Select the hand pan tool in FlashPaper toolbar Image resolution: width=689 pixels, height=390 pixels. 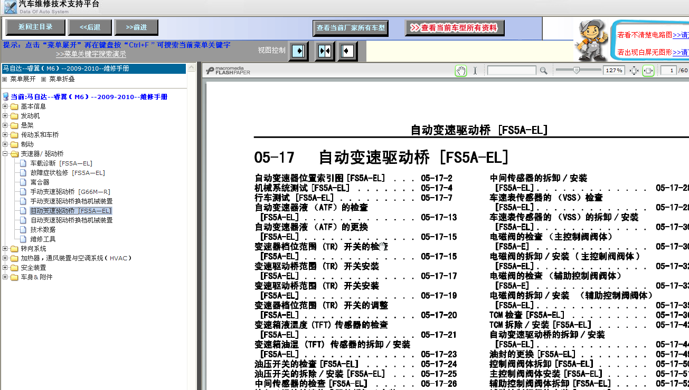pos(461,71)
